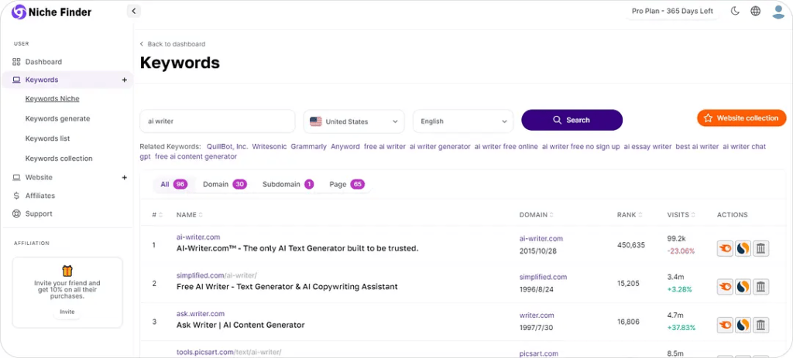The height and width of the screenshot is (358, 793).
Task: Open the language globe icon
Action: coord(755,12)
